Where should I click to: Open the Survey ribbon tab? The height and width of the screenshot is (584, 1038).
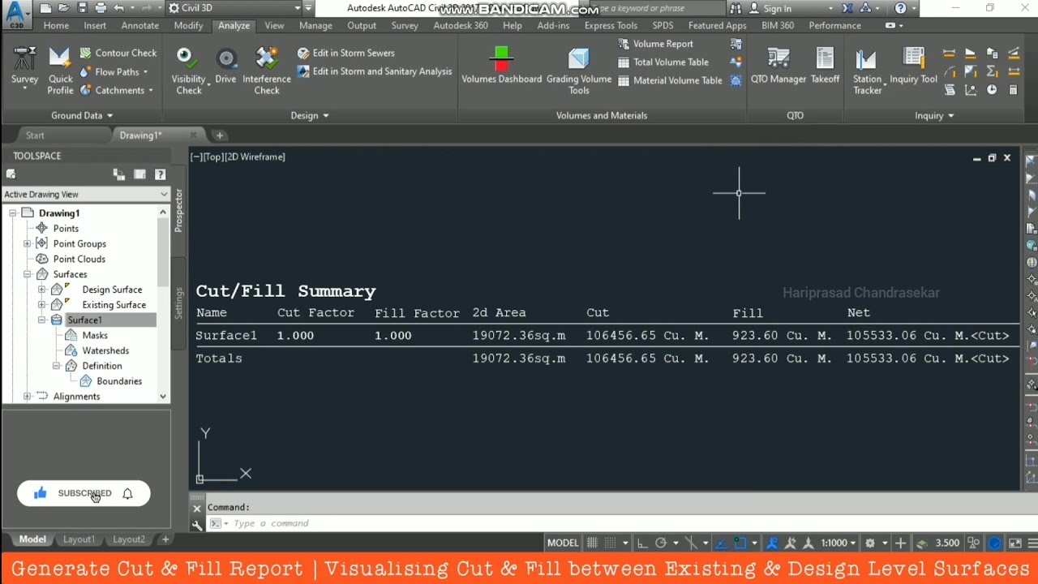(405, 25)
